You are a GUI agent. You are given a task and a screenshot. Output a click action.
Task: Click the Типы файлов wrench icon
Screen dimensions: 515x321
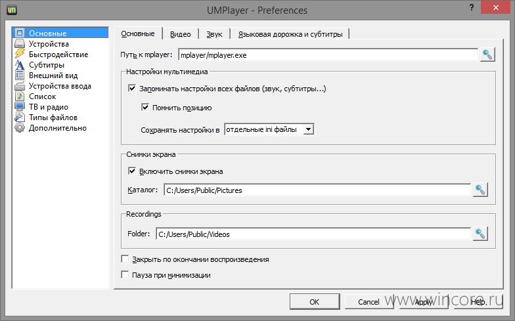click(20, 117)
